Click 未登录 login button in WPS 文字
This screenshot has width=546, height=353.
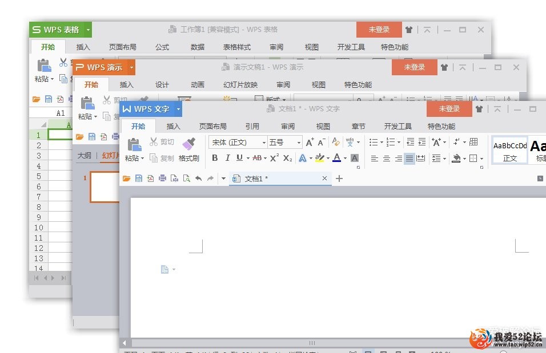pyautogui.click(x=449, y=109)
